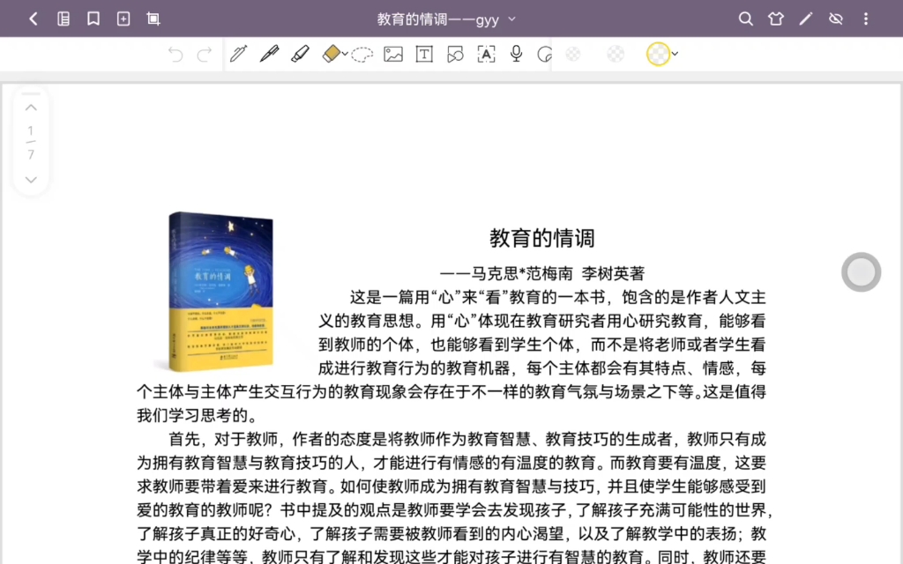Viewport: 903px width, 564px height.
Task: Open the eraser options dropdown chevron
Action: click(344, 54)
